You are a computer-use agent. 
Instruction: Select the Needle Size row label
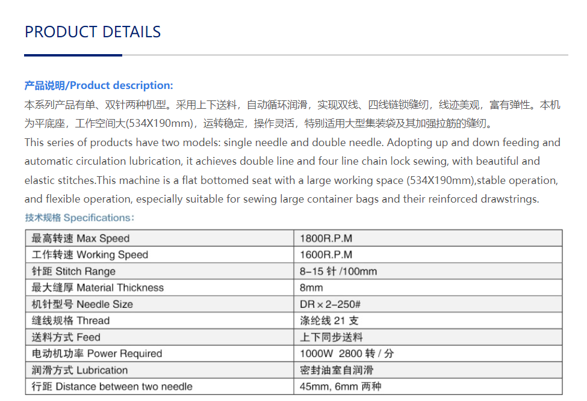tap(82, 304)
